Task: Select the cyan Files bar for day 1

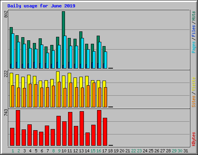Action: click(x=13, y=51)
